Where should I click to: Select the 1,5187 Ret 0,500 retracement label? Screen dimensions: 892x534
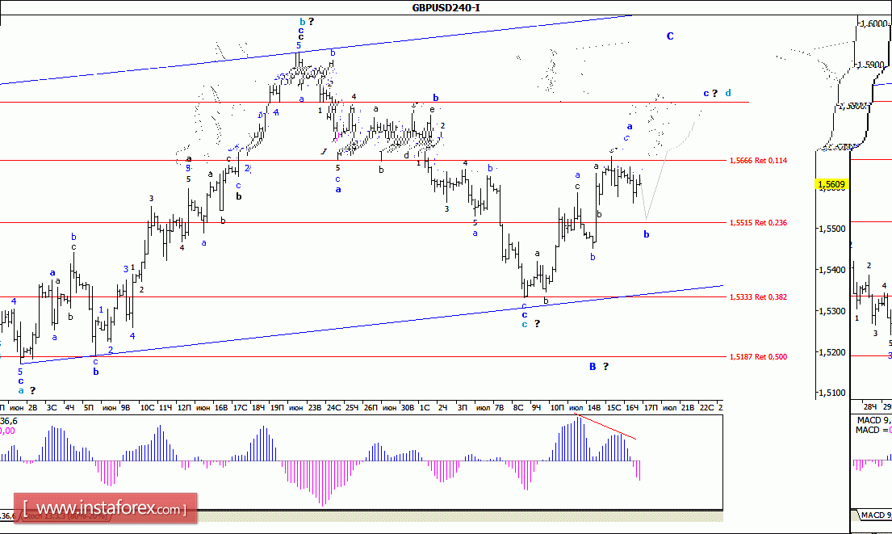coord(758,357)
